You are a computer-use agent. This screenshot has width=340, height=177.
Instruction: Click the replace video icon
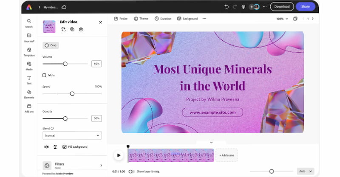point(63,29)
